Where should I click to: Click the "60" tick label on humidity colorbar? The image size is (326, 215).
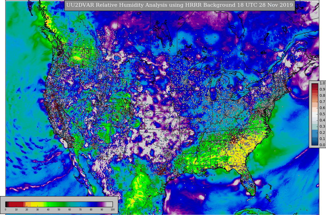[x=70, y=210]
